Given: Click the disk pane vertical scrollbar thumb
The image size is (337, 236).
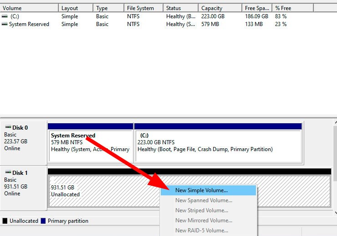Looking at the screenshot, I should [x=335, y=154].
